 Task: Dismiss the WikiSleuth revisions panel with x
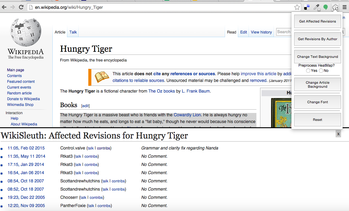pyautogui.click(x=338, y=134)
